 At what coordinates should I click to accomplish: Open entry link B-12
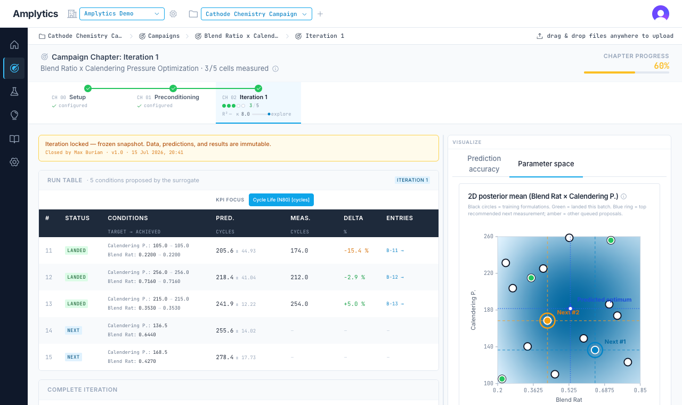pos(395,277)
